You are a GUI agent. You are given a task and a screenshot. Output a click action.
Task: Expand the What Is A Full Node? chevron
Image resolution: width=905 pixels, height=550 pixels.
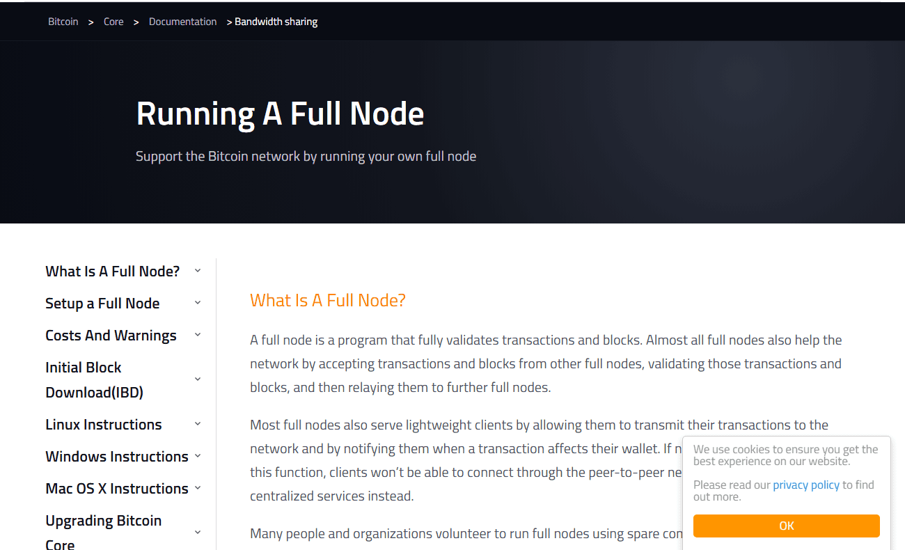tap(198, 271)
